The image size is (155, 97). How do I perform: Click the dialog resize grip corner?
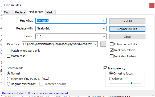point(153,95)
